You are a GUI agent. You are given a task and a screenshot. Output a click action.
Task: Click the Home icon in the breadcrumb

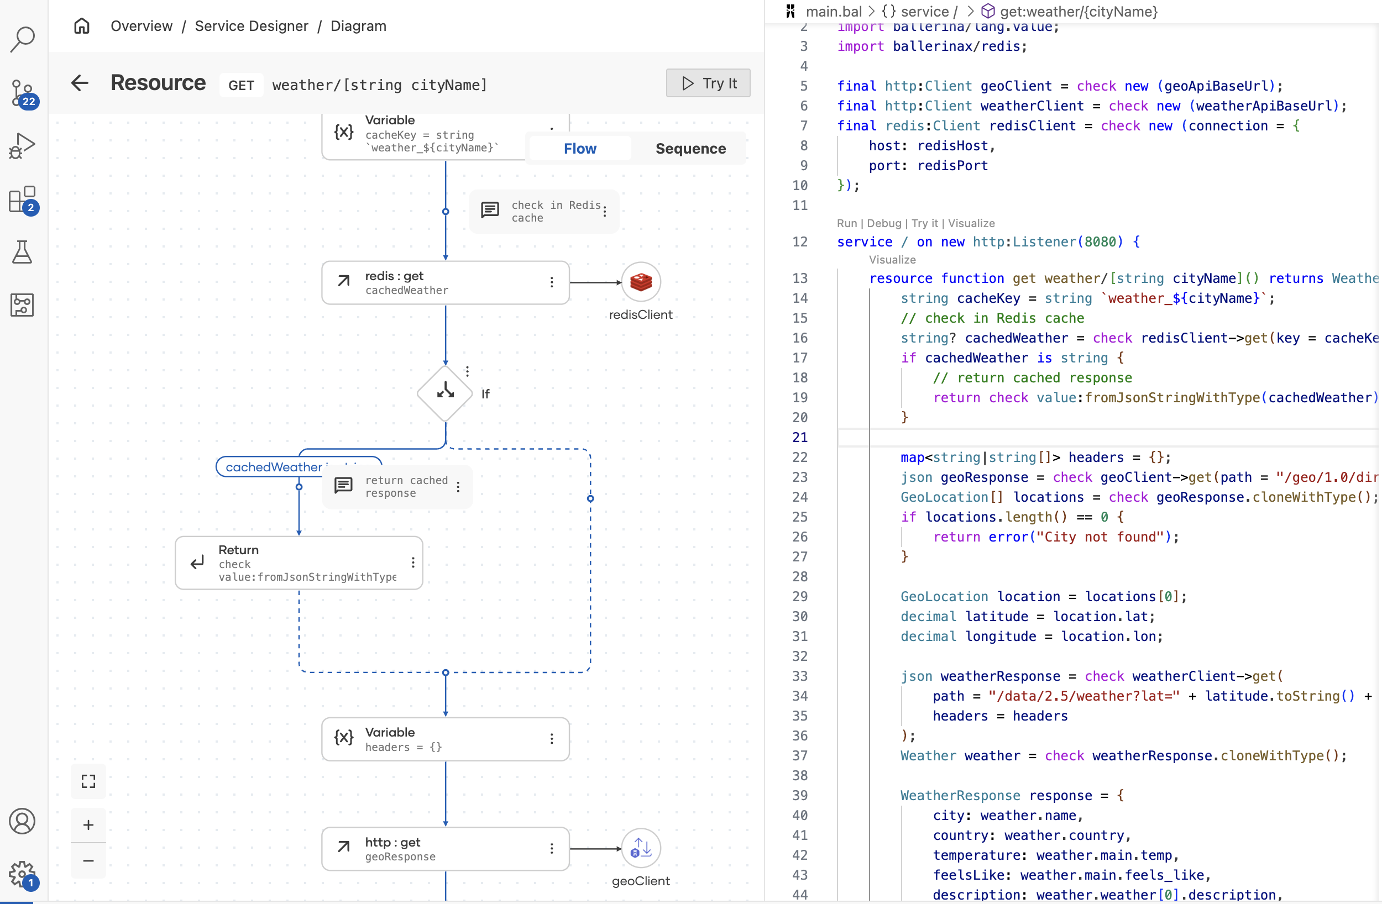82,26
